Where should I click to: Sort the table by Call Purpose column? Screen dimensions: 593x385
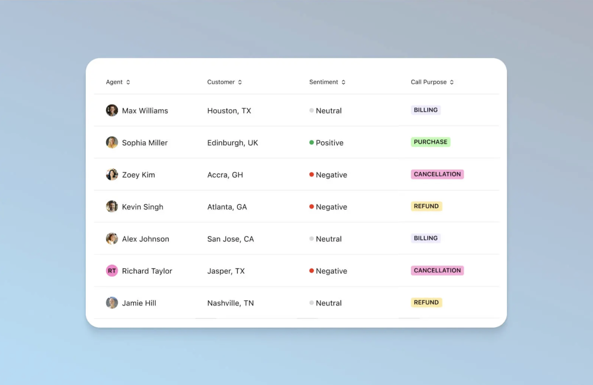click(x=452, y=82)
